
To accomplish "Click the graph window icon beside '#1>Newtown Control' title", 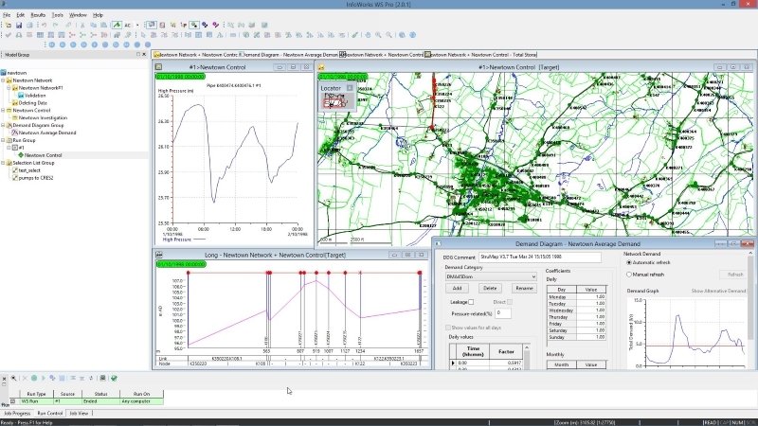I will click(158, 67).
